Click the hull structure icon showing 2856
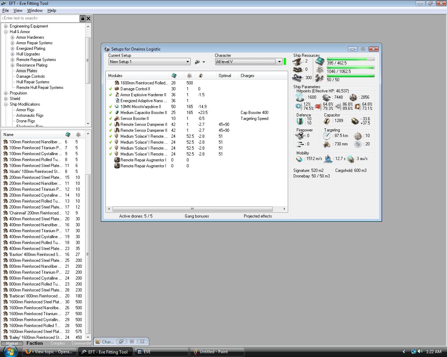447x357 pixels. click(353, 98)
